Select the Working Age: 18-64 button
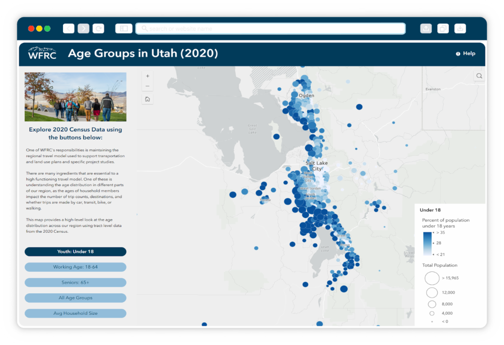This screenshot has width=504, height=345. (x=76, y=267)
